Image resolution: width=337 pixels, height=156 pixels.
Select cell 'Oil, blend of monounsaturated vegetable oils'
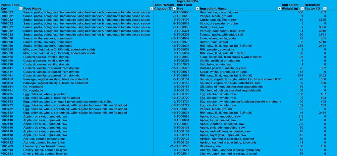(x=231, y=87)
